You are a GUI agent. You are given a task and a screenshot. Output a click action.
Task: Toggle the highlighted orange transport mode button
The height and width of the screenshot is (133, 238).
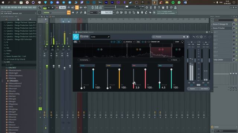[x=77, y=7]
